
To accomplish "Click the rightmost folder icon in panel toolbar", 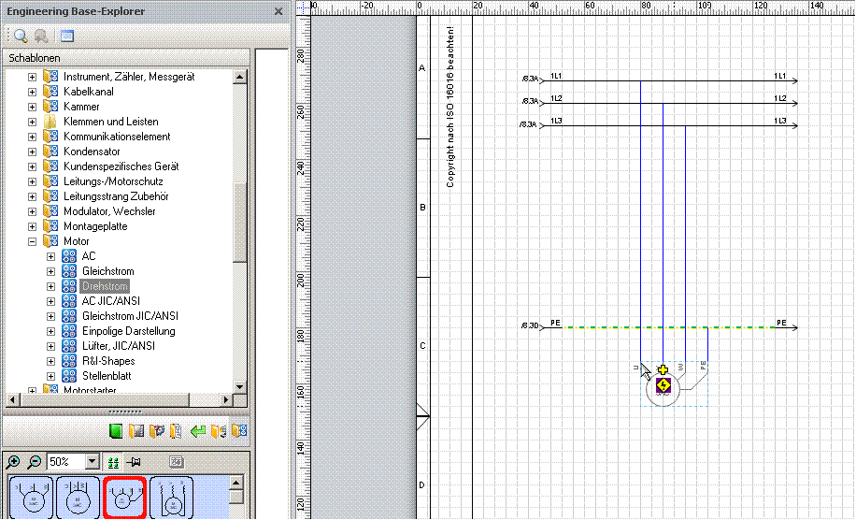I will pos(240,432).
